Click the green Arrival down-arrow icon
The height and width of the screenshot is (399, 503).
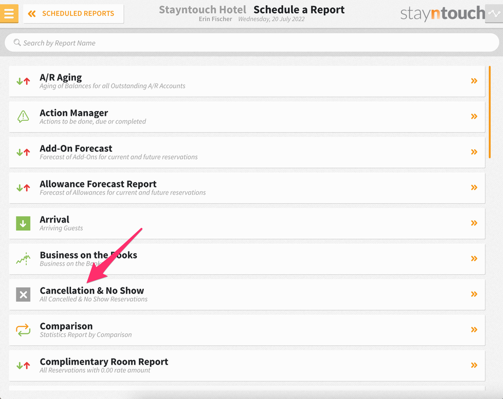[x=23, y=224]
